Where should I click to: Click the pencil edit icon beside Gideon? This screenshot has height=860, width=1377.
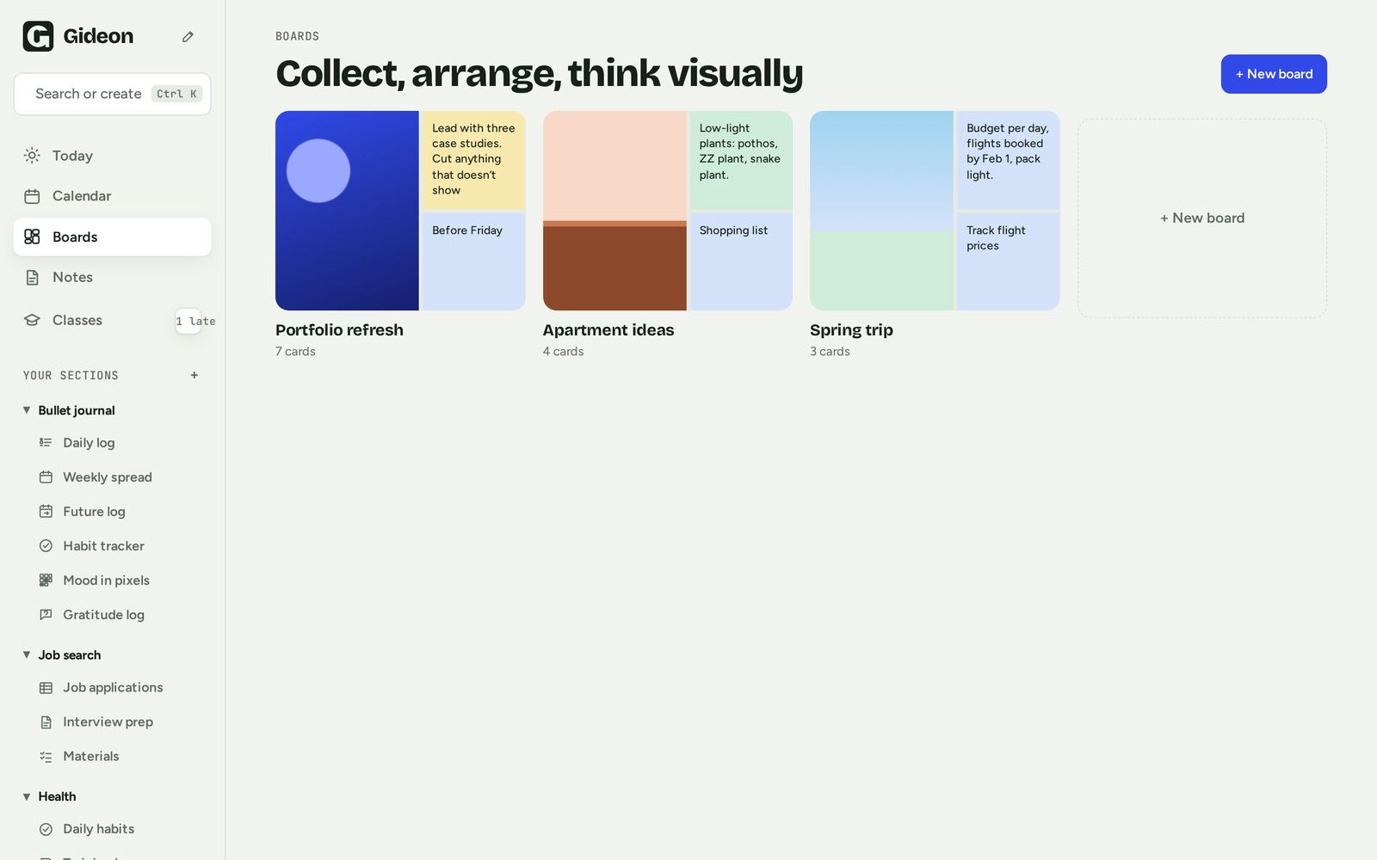[188, 36]
